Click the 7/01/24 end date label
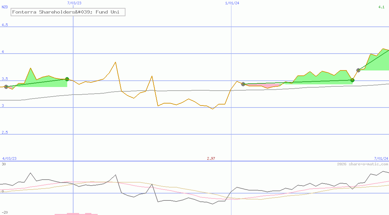The height and width of the screenshot is (215, 389). 381,158
